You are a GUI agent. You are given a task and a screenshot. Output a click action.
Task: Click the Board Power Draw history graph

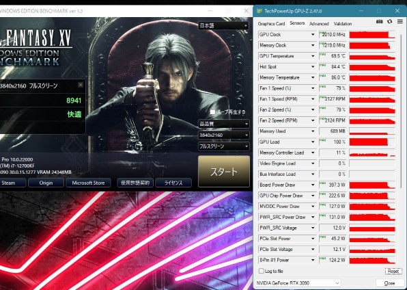(372, 185)
